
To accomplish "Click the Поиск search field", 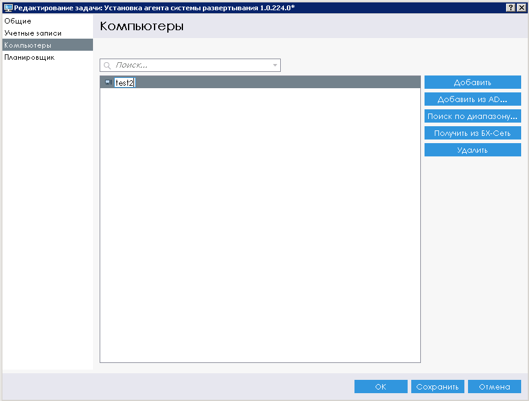I will pos(190,65).
